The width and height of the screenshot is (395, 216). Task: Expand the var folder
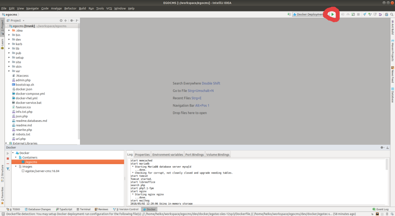9,71
